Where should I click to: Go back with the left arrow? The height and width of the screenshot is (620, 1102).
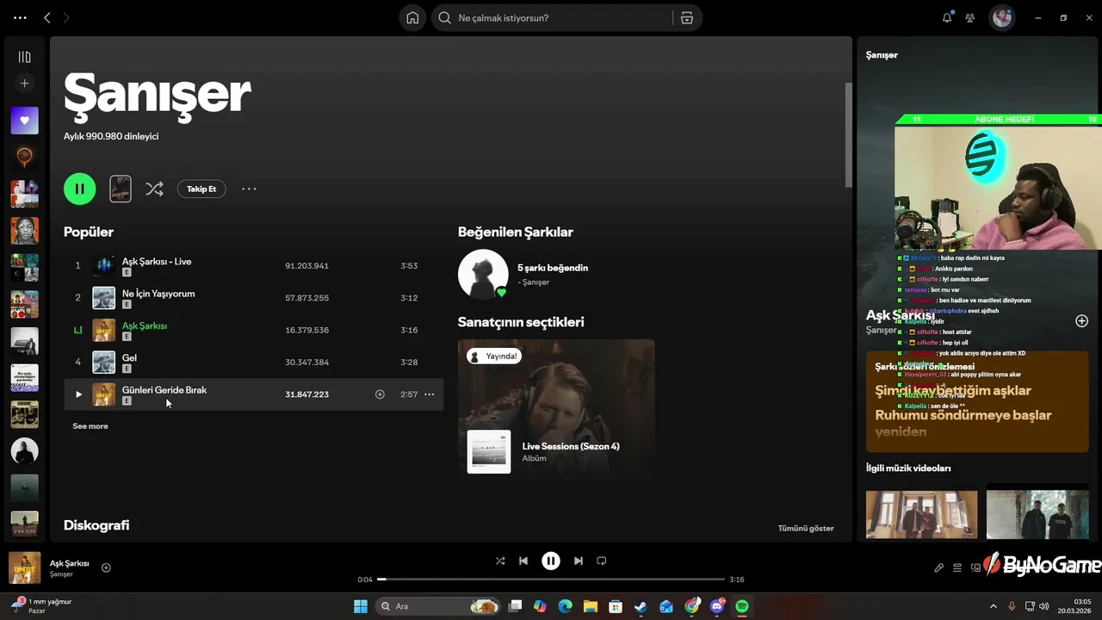click(47, 18)
